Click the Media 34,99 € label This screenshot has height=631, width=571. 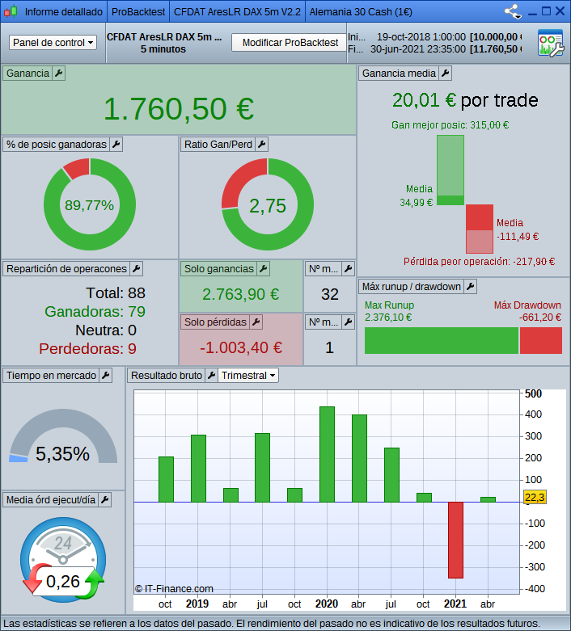tap(417, 196)
